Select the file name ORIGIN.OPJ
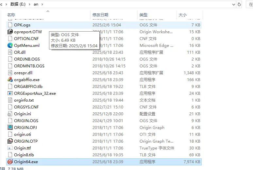 pos(25,128)
